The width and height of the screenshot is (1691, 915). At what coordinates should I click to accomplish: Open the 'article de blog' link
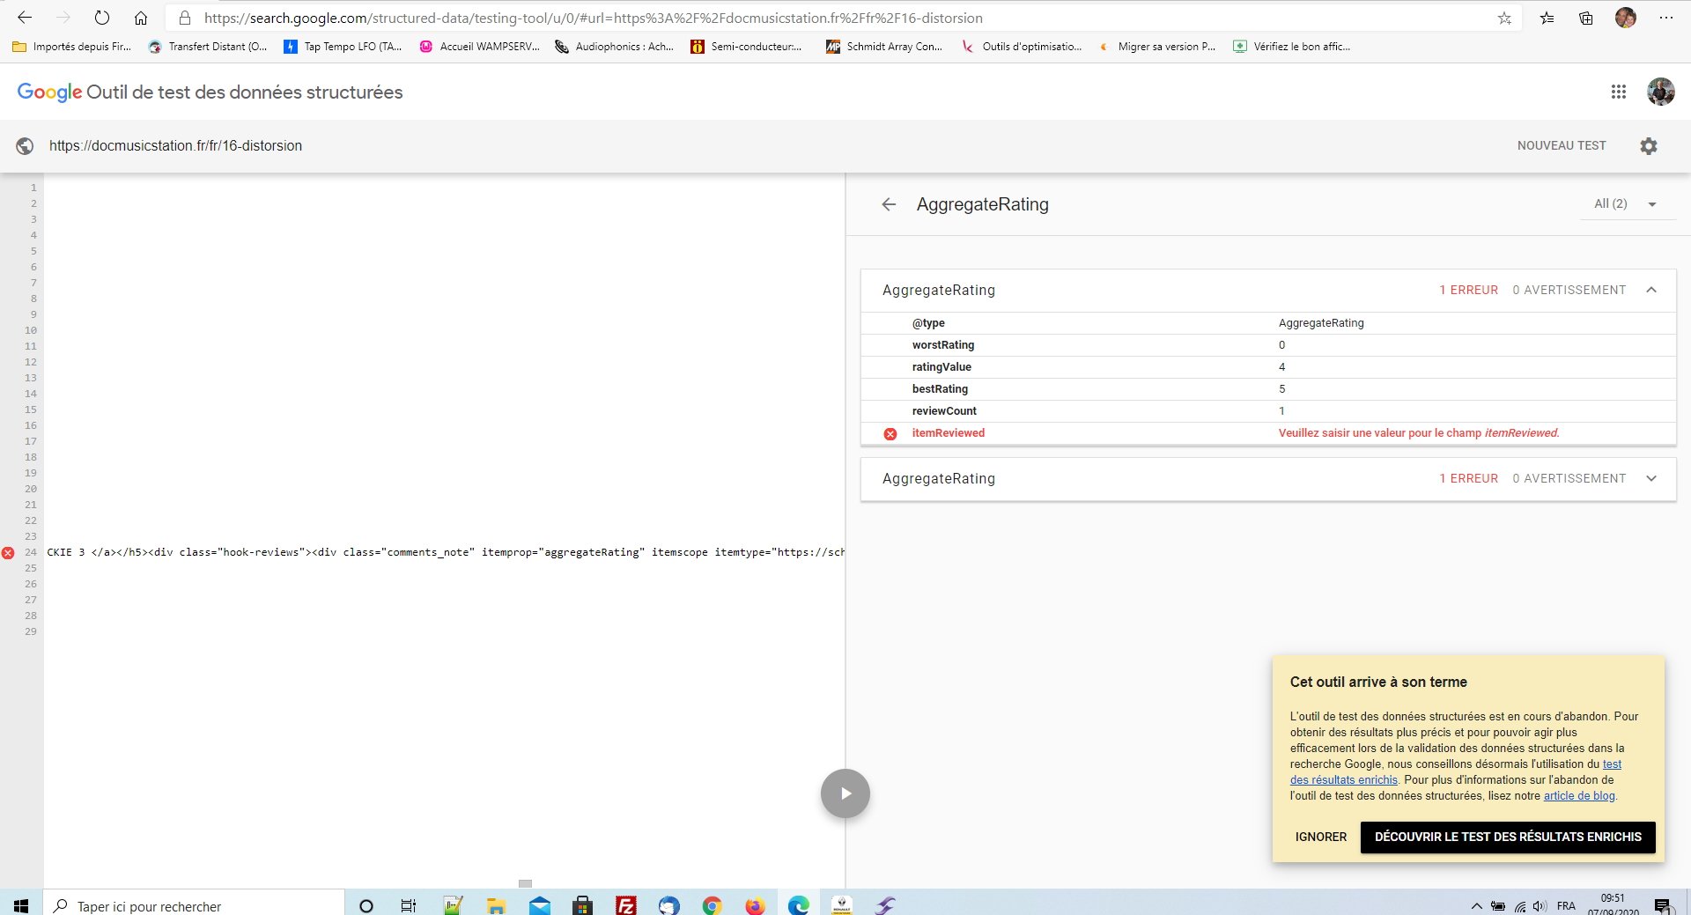click(x=1579, y=796)
